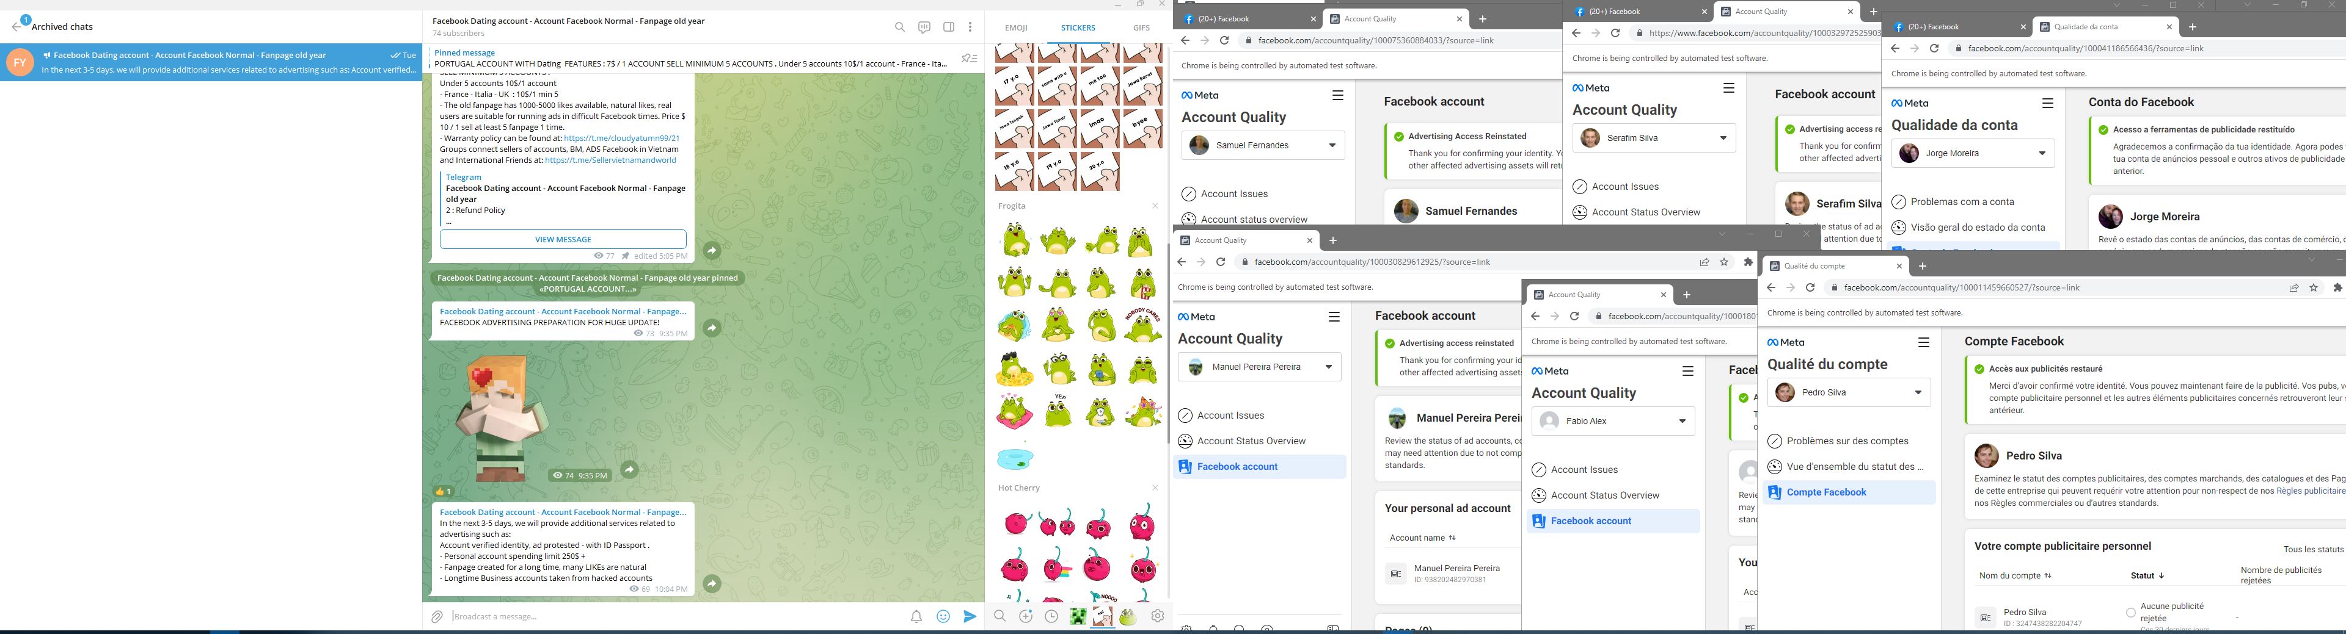Screen dimensions: 2346x634
Task: Open hamburger menu in Serafim Silva window
Action: tap(1728, 88)
